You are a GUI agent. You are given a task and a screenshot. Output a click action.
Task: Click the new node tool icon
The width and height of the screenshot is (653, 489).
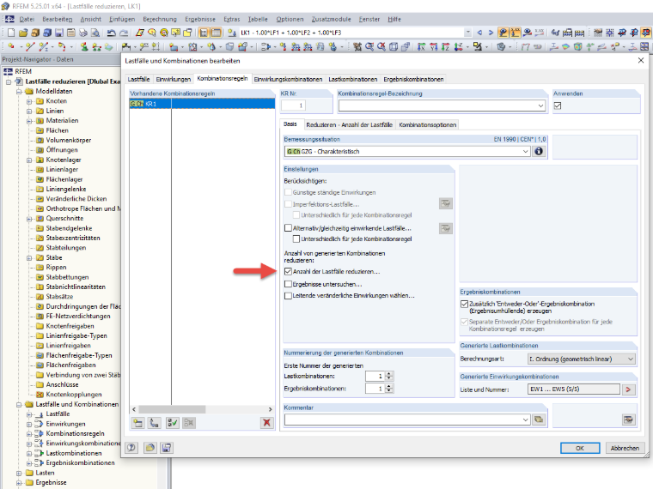[11, 46]
